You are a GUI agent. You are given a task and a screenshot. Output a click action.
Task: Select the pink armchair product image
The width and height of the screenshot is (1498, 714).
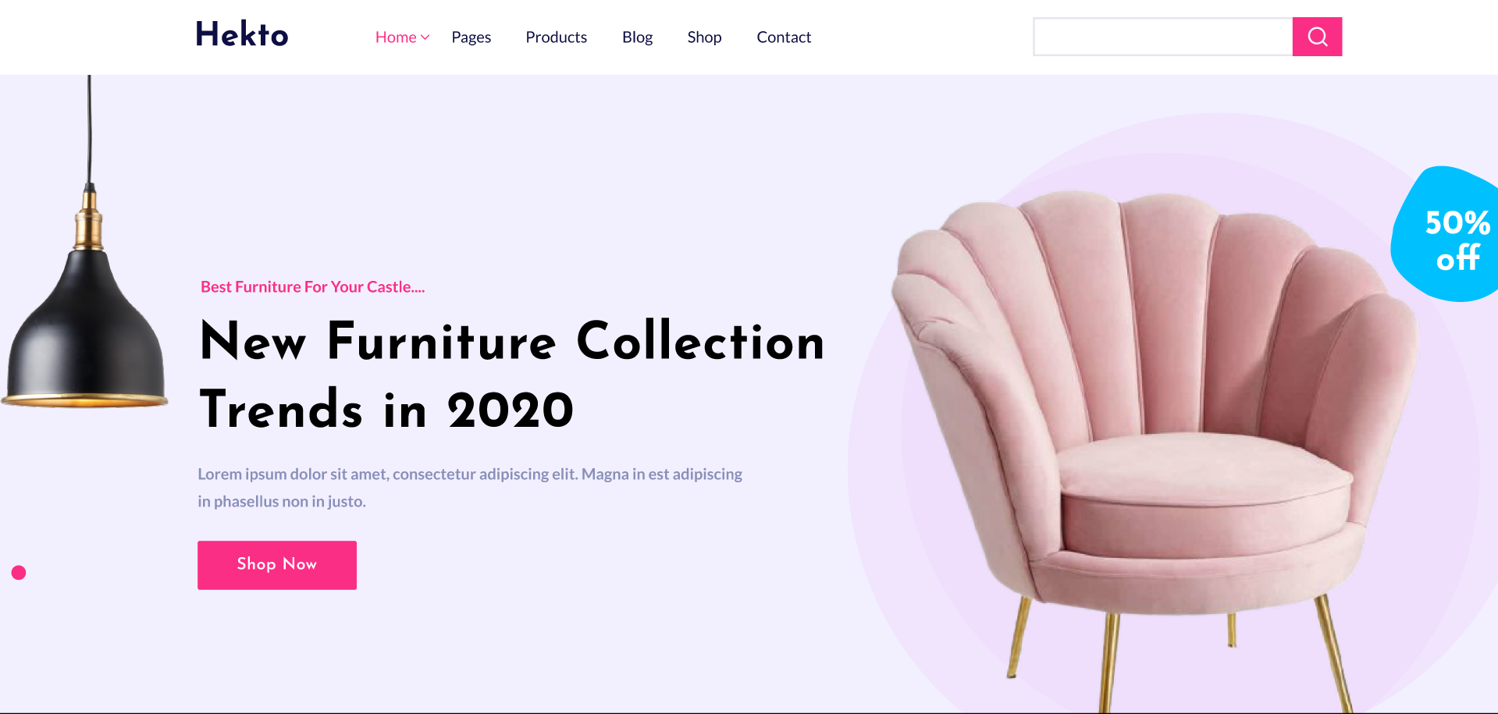tap(1155, 445)
